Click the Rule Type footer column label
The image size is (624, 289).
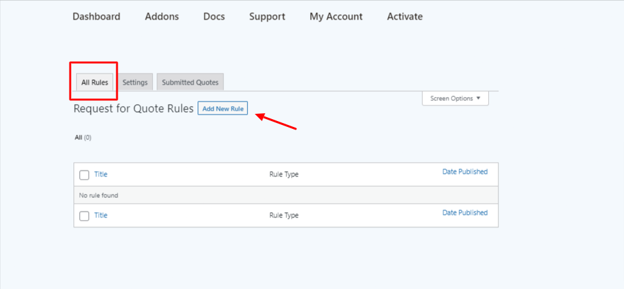point(284,215)
